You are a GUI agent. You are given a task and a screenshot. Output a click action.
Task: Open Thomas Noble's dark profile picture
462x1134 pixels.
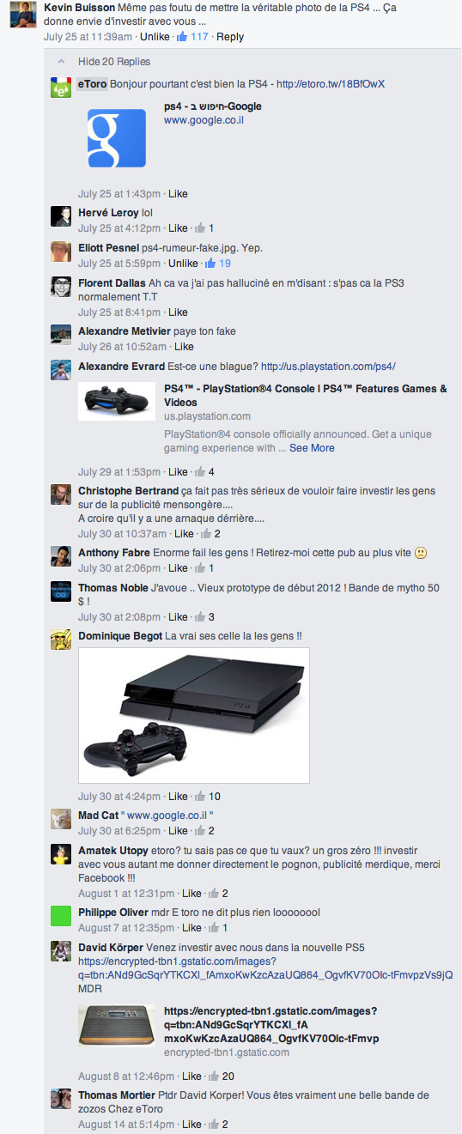tap(61, 591)
